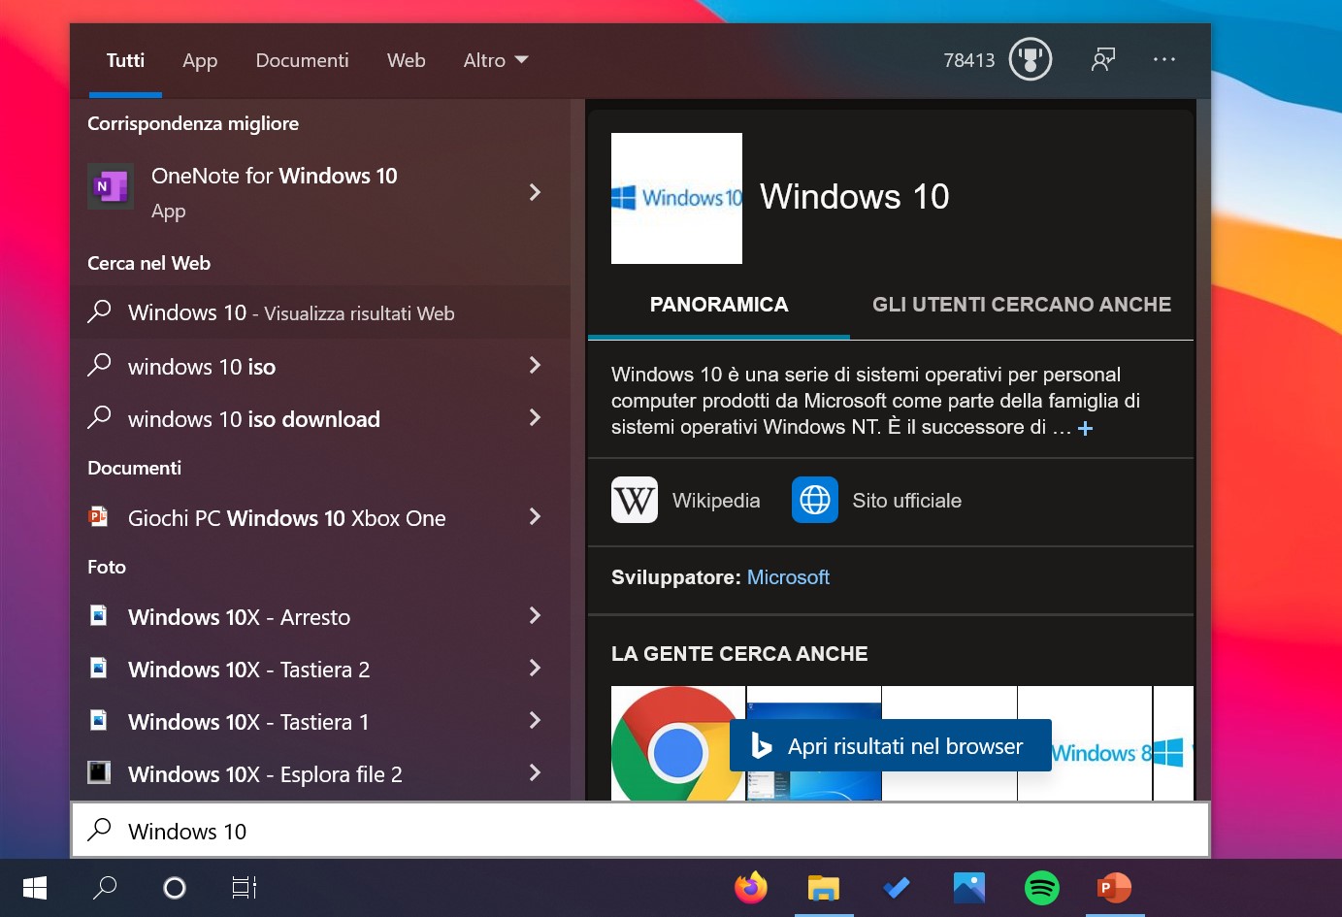Click the OneNote app icon

point(111,185)
